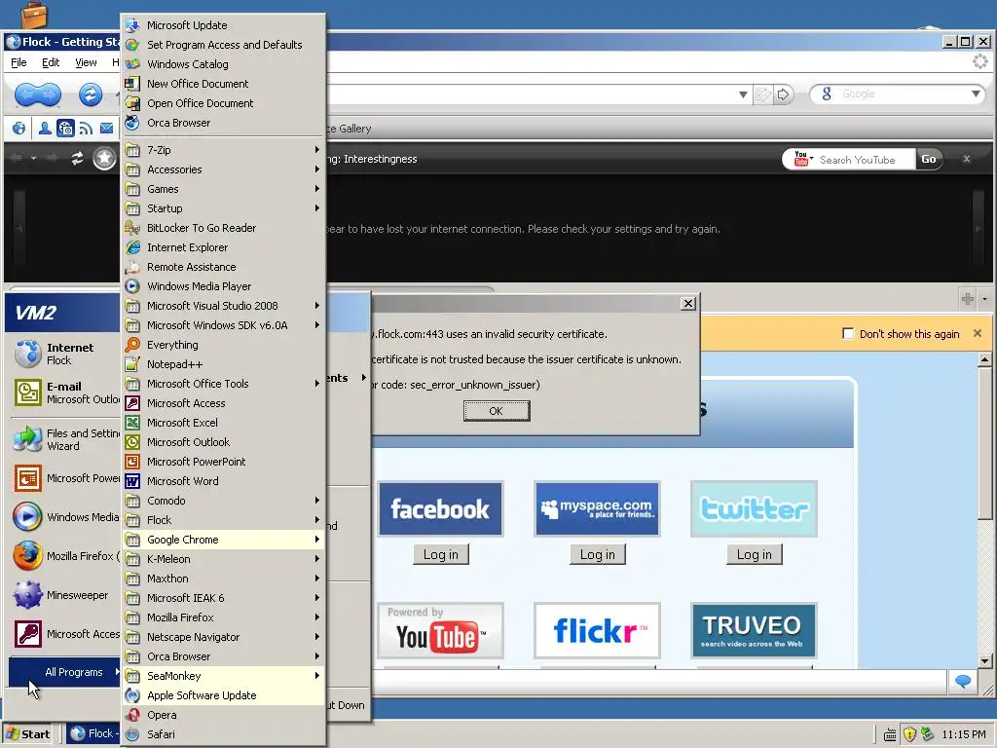Expand the 7-Zip program folder
The image size is (997, 748).
224,150
